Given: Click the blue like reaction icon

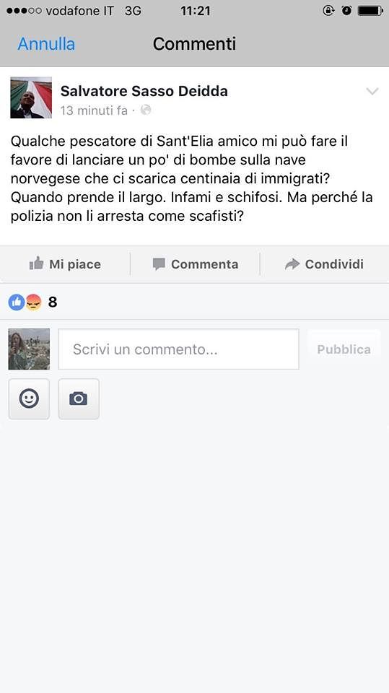Looking at the screenshot, I should pyautogui.click(x=17, y=302).
